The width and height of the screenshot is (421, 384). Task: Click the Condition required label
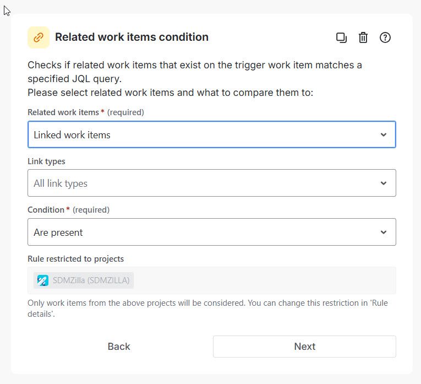(68, 209)
